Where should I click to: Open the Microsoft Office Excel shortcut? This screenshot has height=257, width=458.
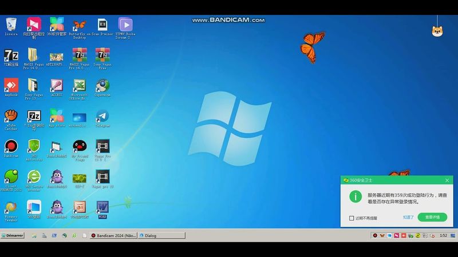point(79,86)
